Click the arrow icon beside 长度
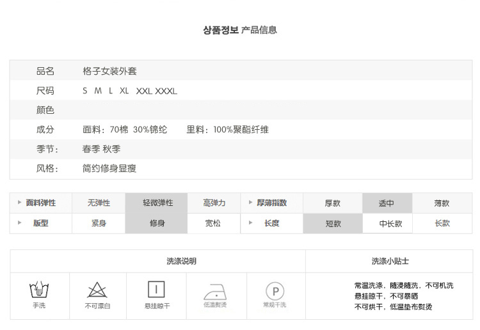 pyautogui.click(x=251, y=223)
